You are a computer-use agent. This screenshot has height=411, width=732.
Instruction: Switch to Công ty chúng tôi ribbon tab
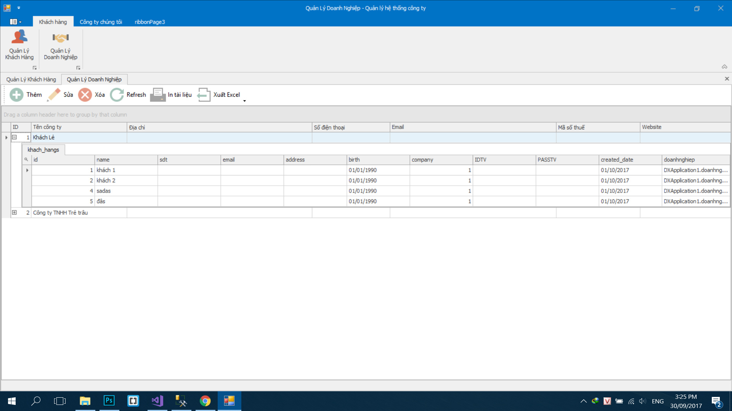[101, 22]
